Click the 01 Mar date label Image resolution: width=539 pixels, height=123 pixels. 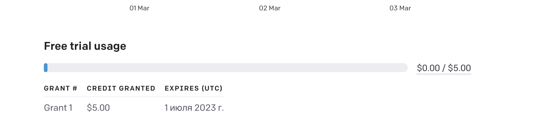click(139, 8)
